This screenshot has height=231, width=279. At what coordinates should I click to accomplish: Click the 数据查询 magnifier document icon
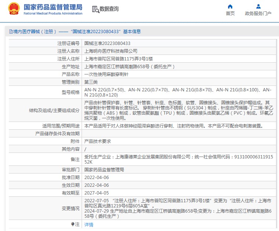(x=95, y=9)
